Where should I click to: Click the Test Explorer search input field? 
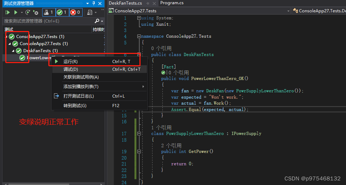[49, 21]
